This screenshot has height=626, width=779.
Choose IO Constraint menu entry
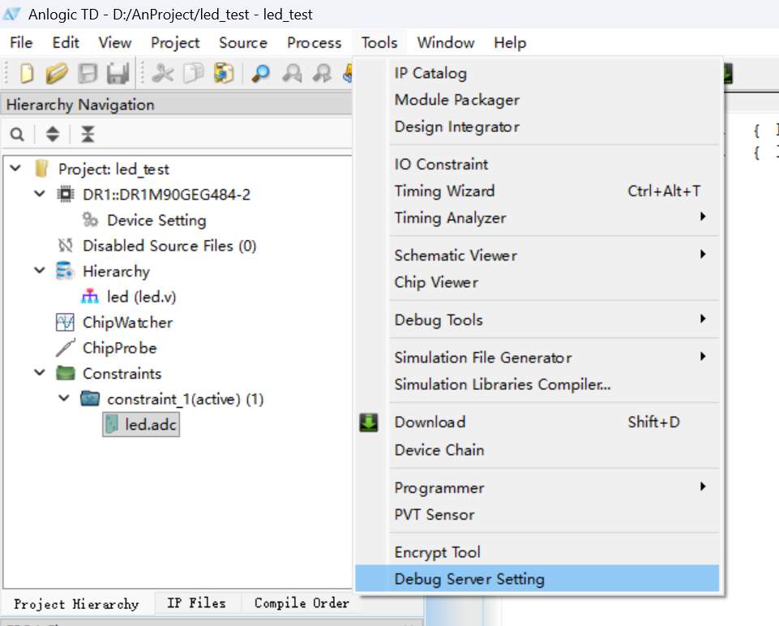(x=537, y=165)
